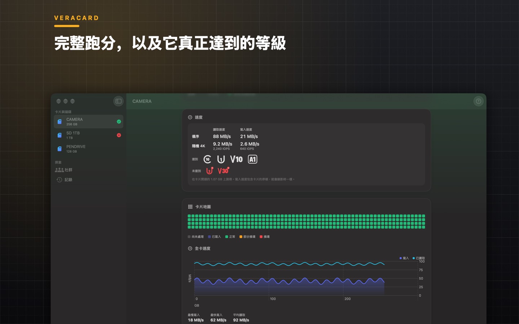Click the Class 10 (C10) rating badge
The image size is (519, 324).
coord(207,159)
